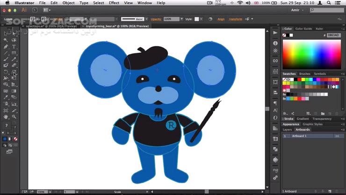
Task: Select the Rectangle tool
Action: (14, 53)
